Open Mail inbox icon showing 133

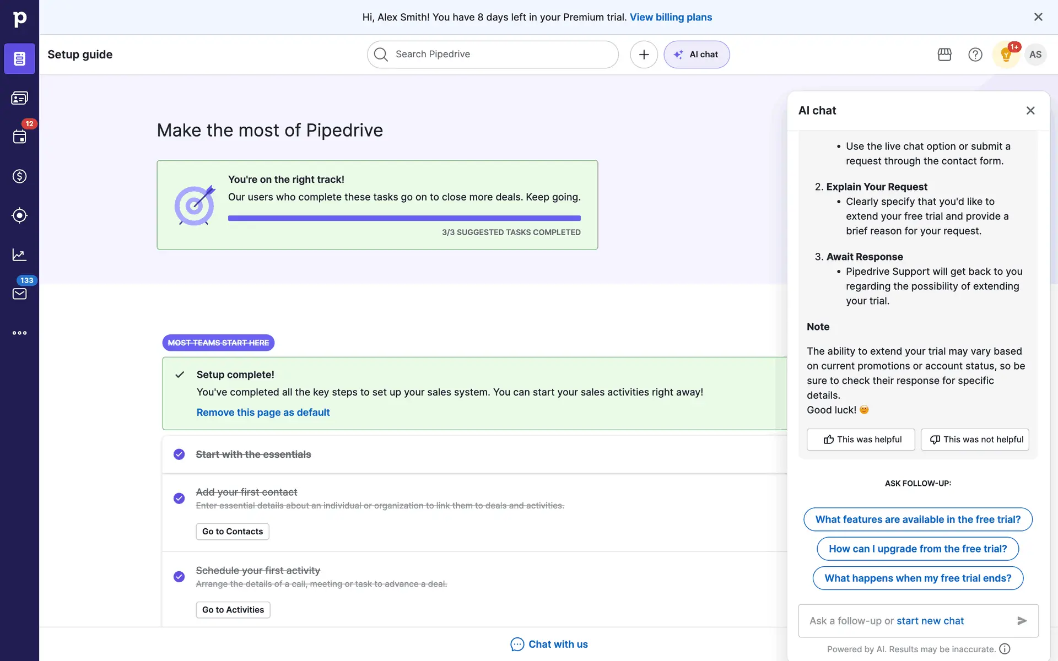(19, 294)
